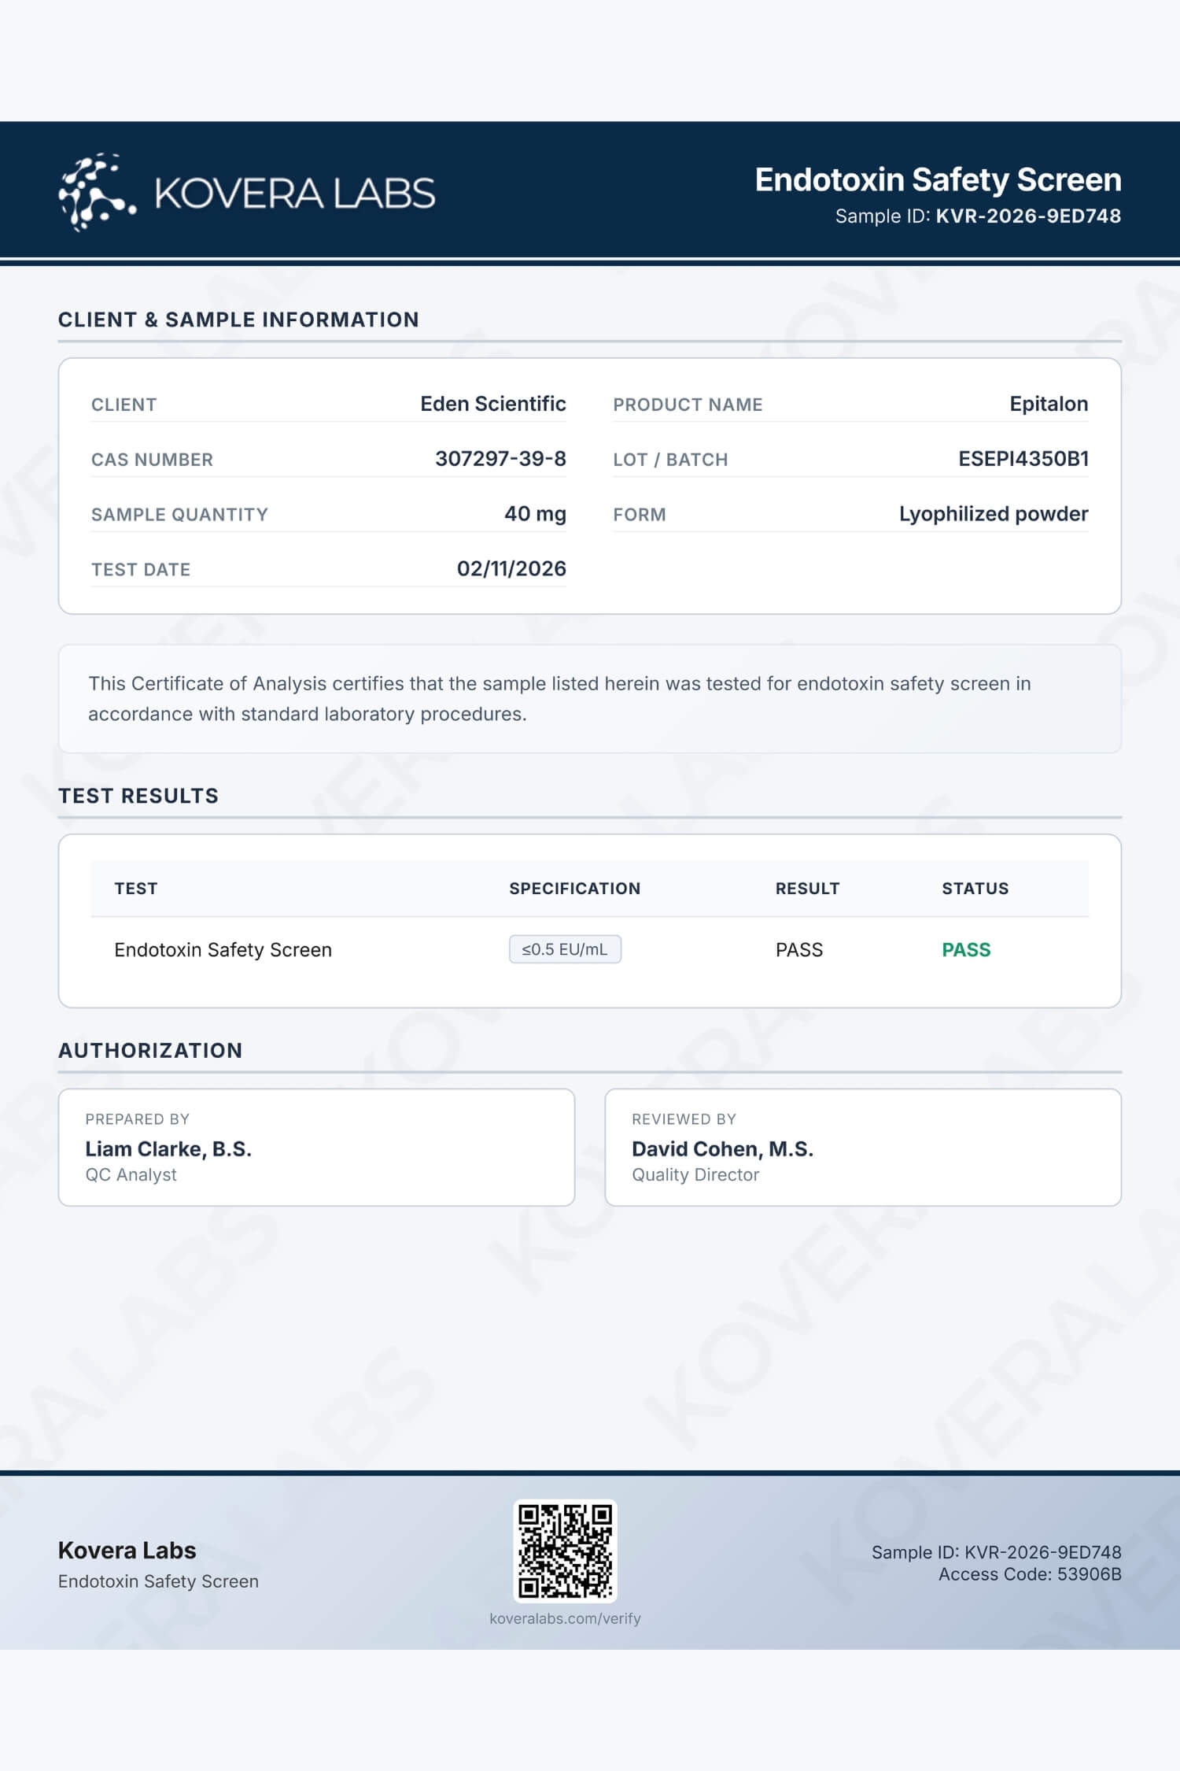Click the ≤0.5 EU/mL specification badge

tap(565, 949)
